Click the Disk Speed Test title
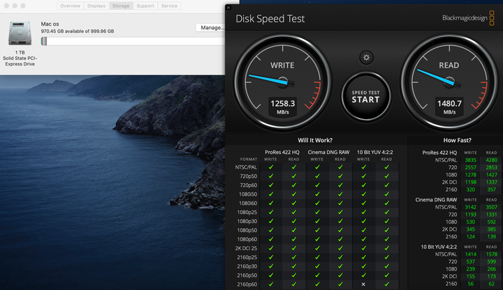The width and height of the screenshot is (503, 290). [270, 19]
